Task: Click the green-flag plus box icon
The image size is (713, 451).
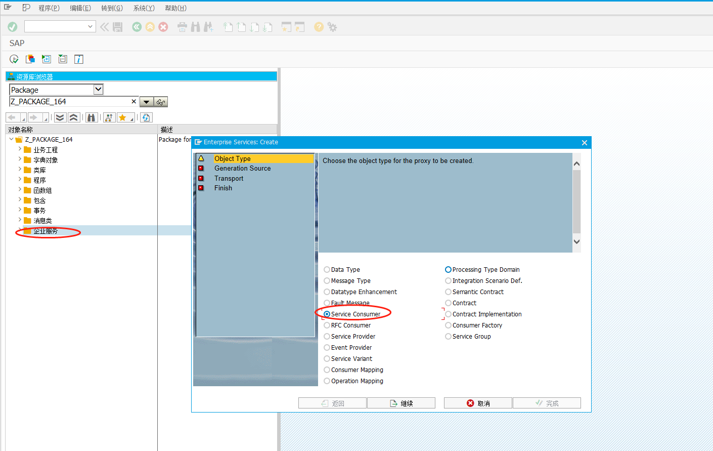Action: tap(47, 59)
